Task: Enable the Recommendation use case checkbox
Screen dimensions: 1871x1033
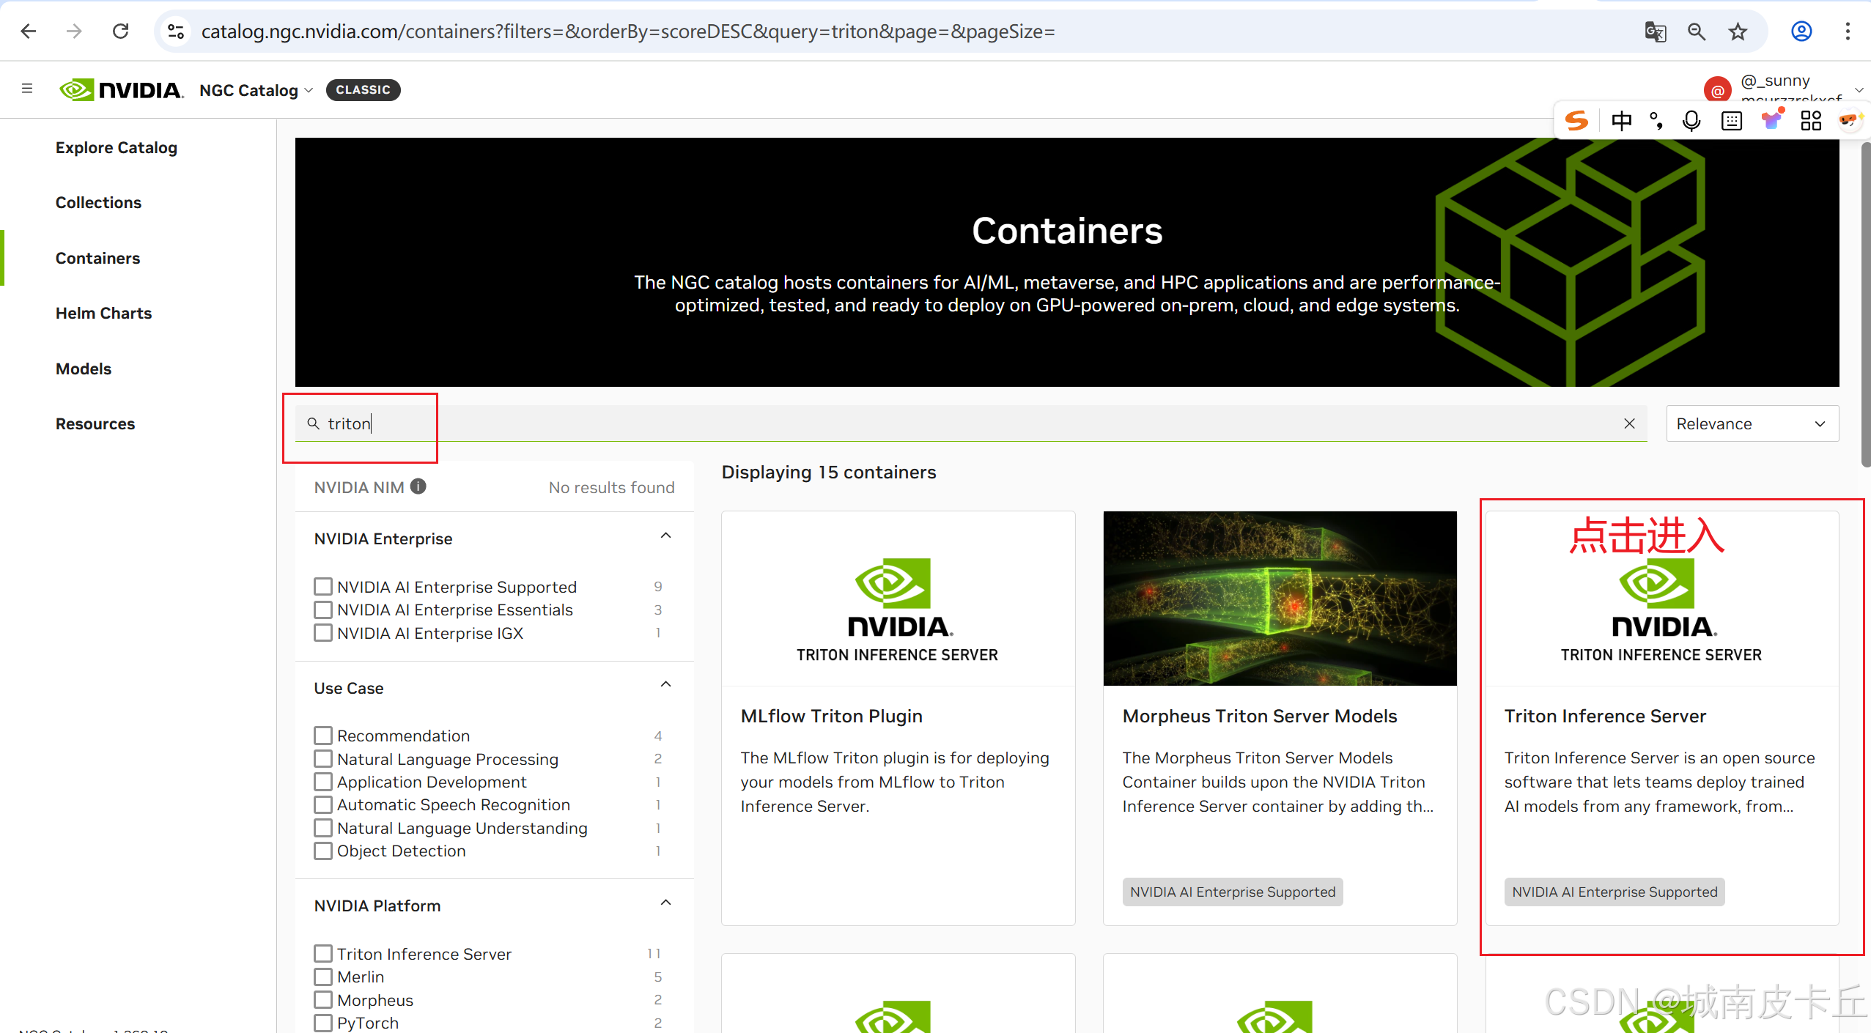Action: click(x=322, y=736)
